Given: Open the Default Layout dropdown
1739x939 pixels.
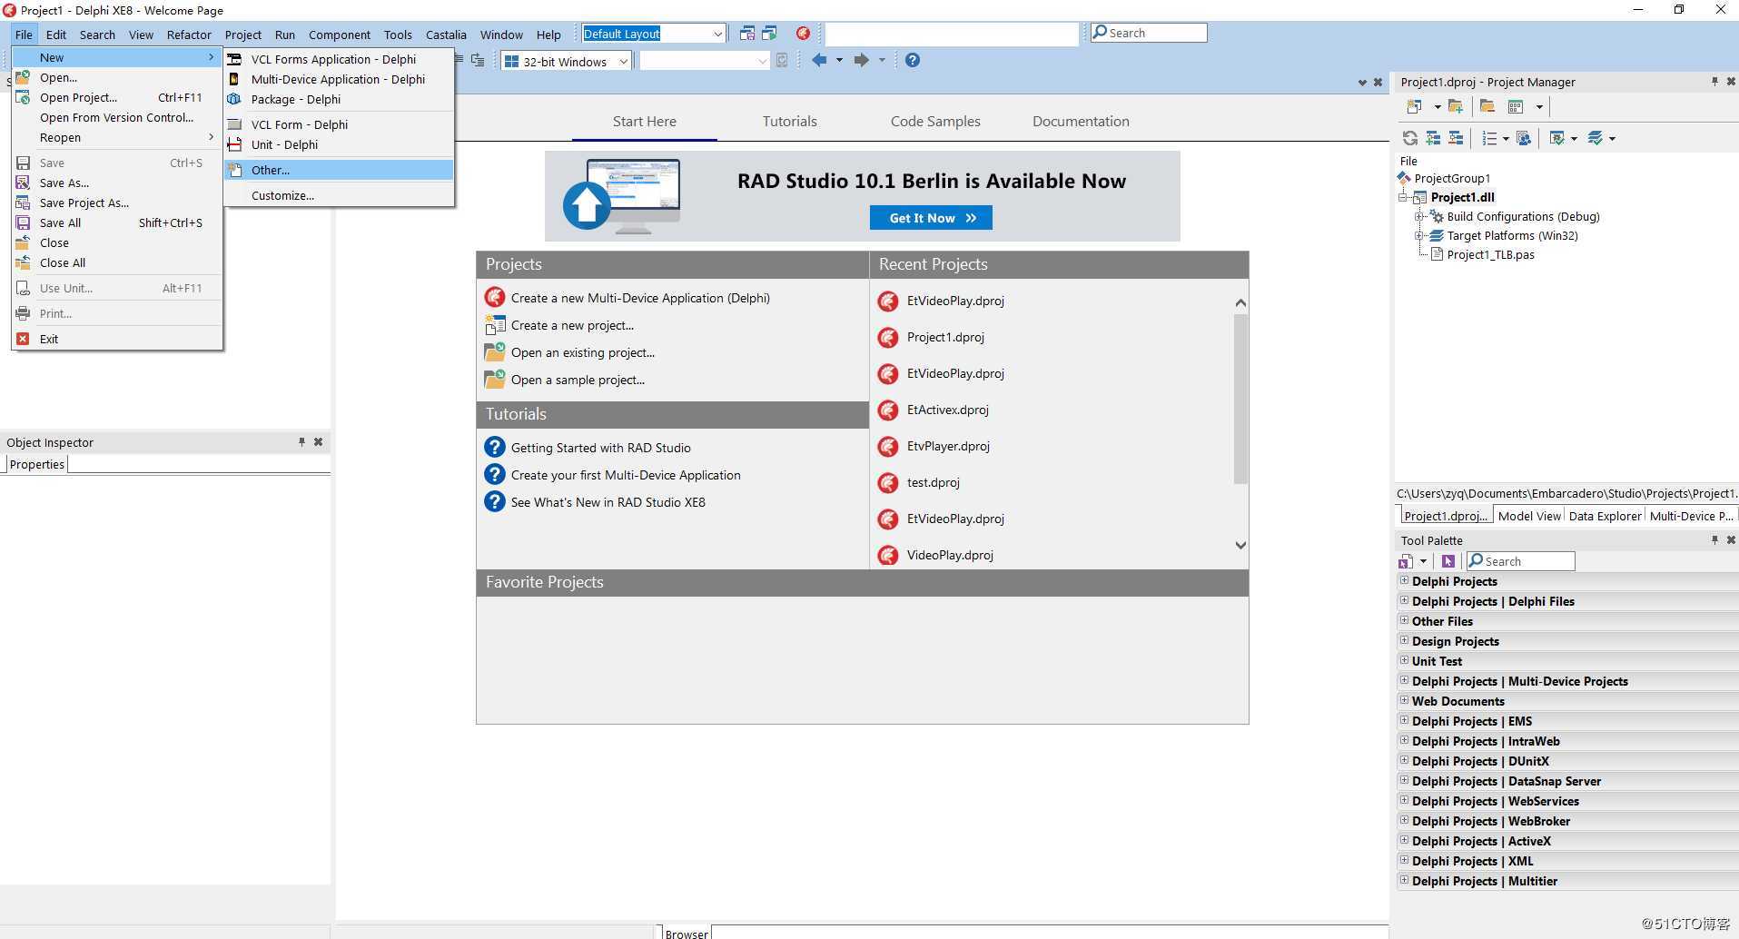Looking at the screenshot, I should 717,34.
